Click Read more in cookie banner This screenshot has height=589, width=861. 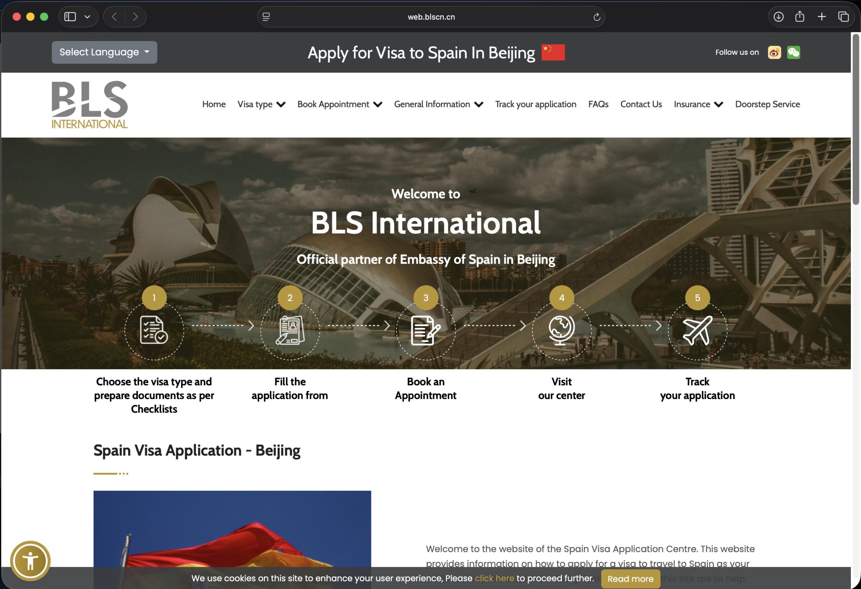click(x=631, y=579)
